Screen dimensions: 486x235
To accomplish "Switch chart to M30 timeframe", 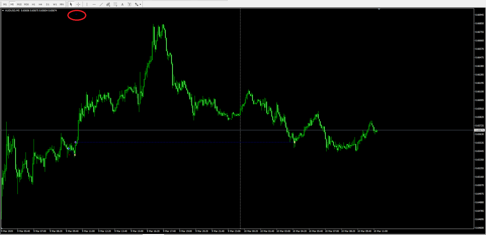I will [x=26, y=5].
